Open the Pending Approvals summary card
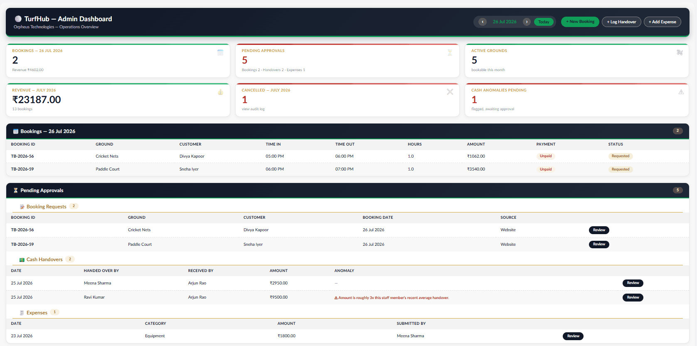Screen dimensions: 697x346 [x=347, y=61]
